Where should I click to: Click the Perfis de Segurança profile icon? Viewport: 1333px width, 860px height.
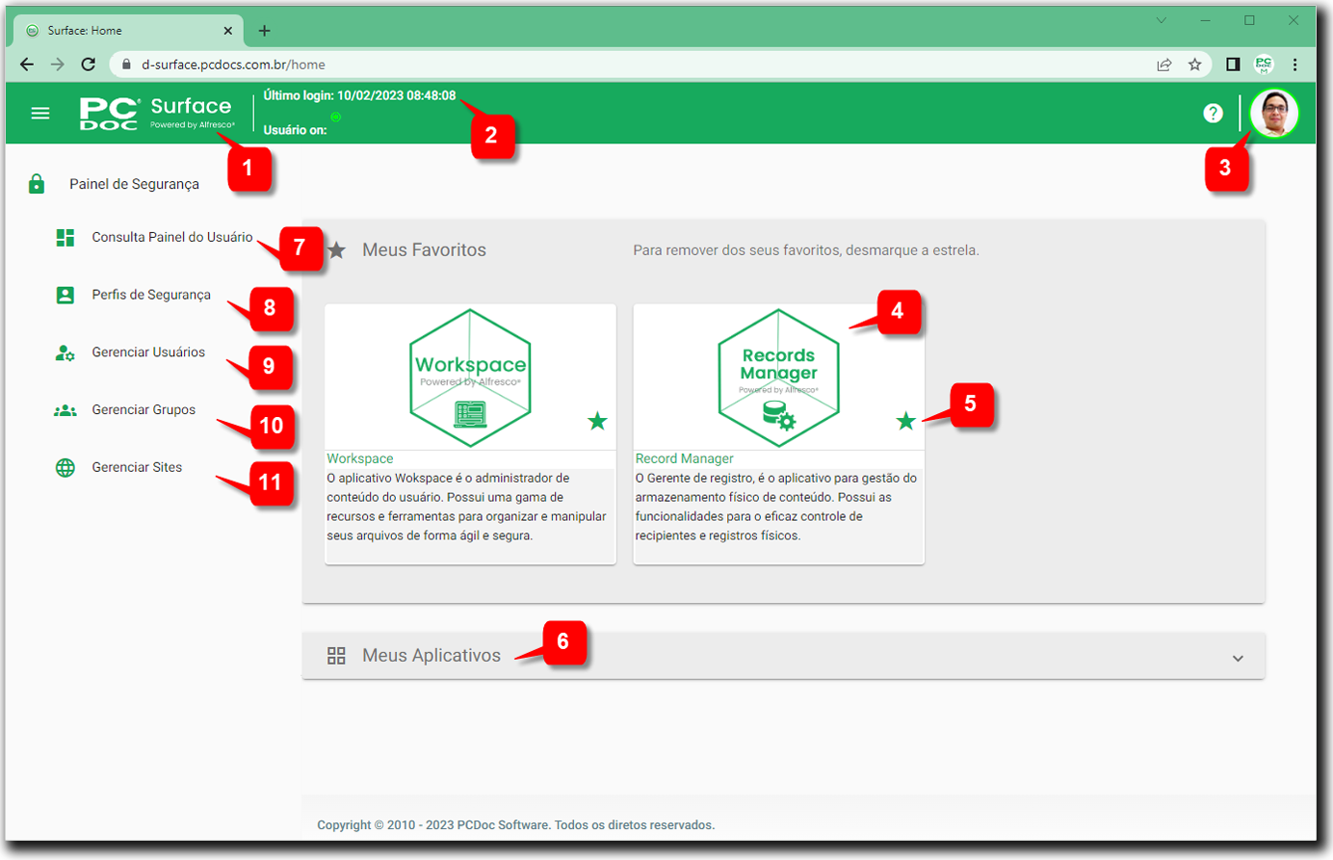65,296
